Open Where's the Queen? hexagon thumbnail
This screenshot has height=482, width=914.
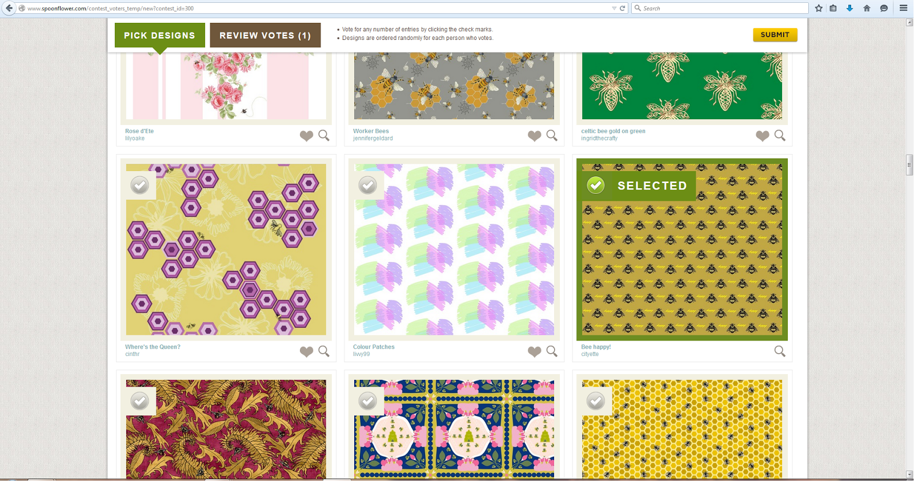tap(226, 249)
